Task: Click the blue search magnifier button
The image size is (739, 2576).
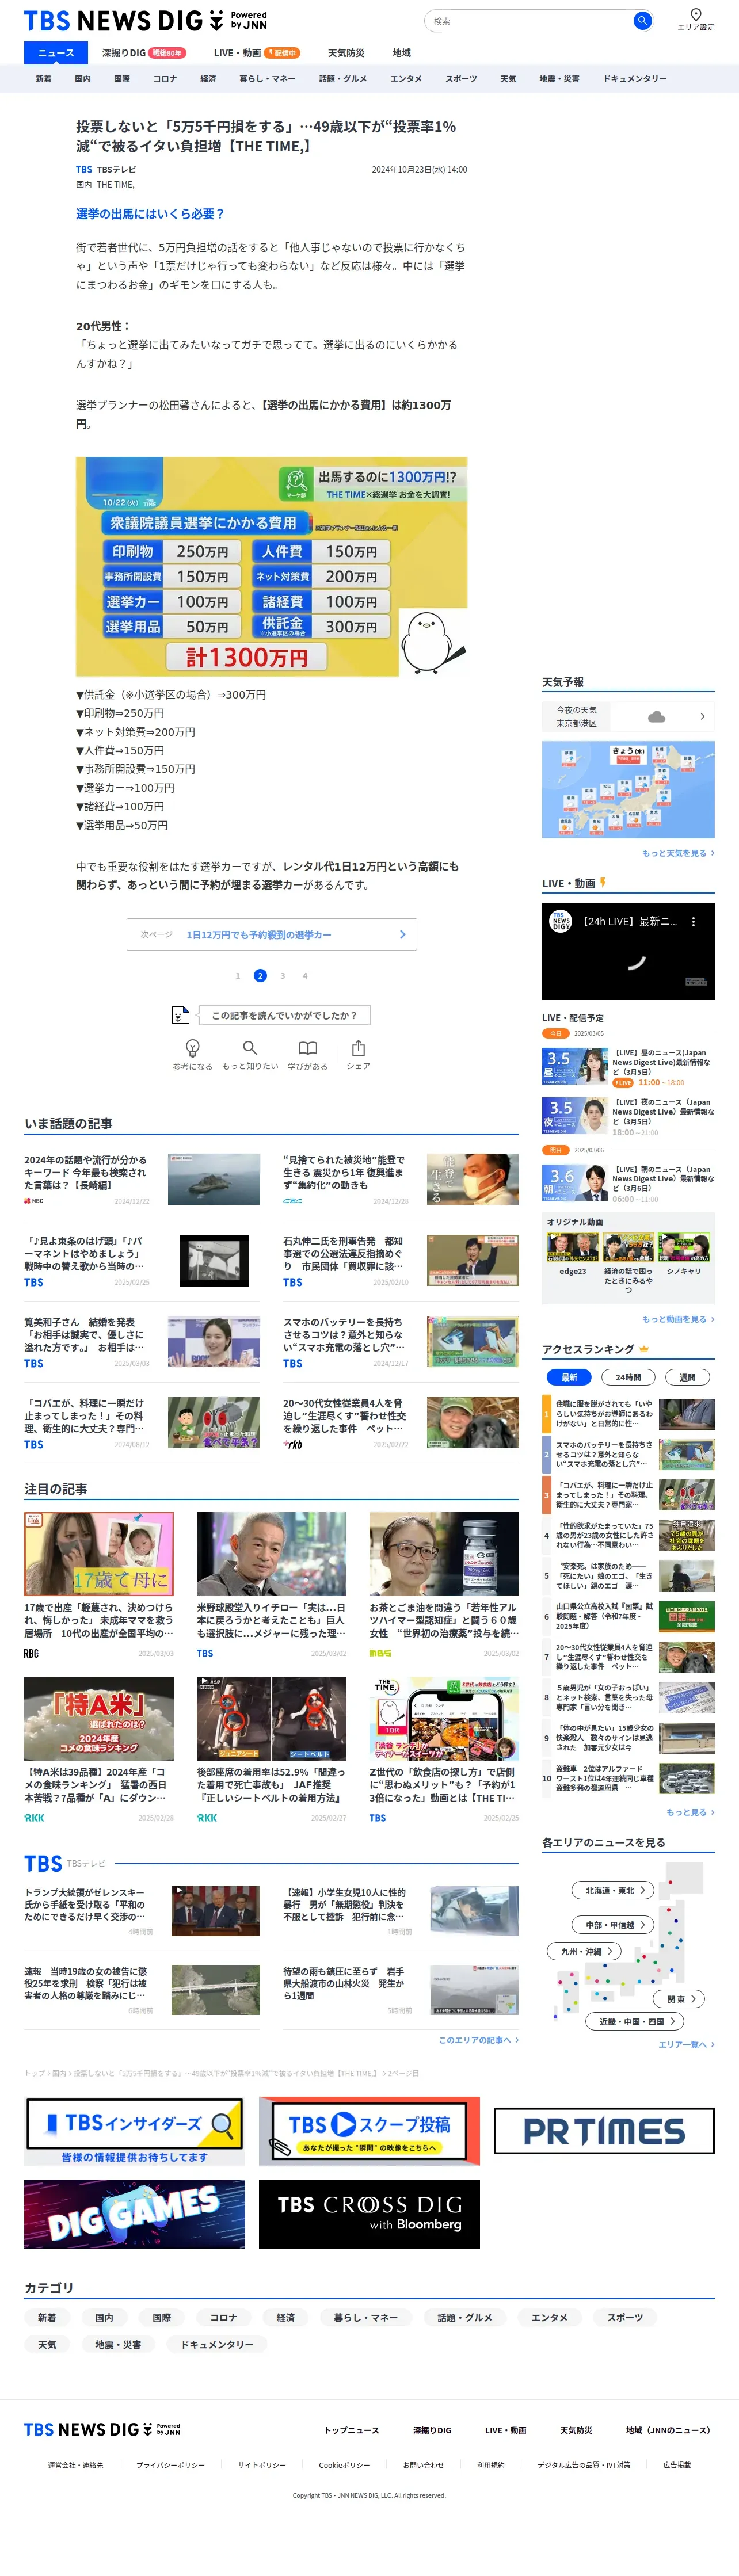Action: 642,20
